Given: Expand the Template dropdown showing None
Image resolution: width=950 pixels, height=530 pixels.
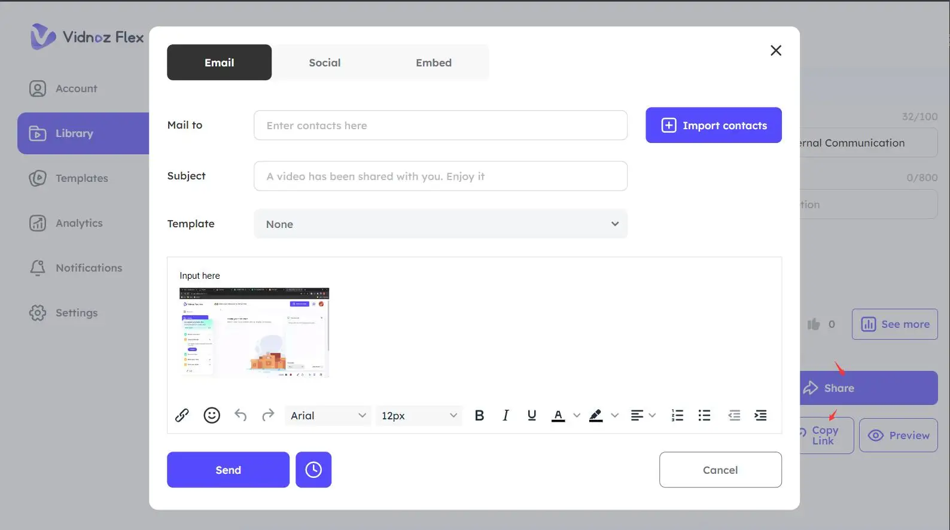Looking at the screenshot, I should 440,224.
